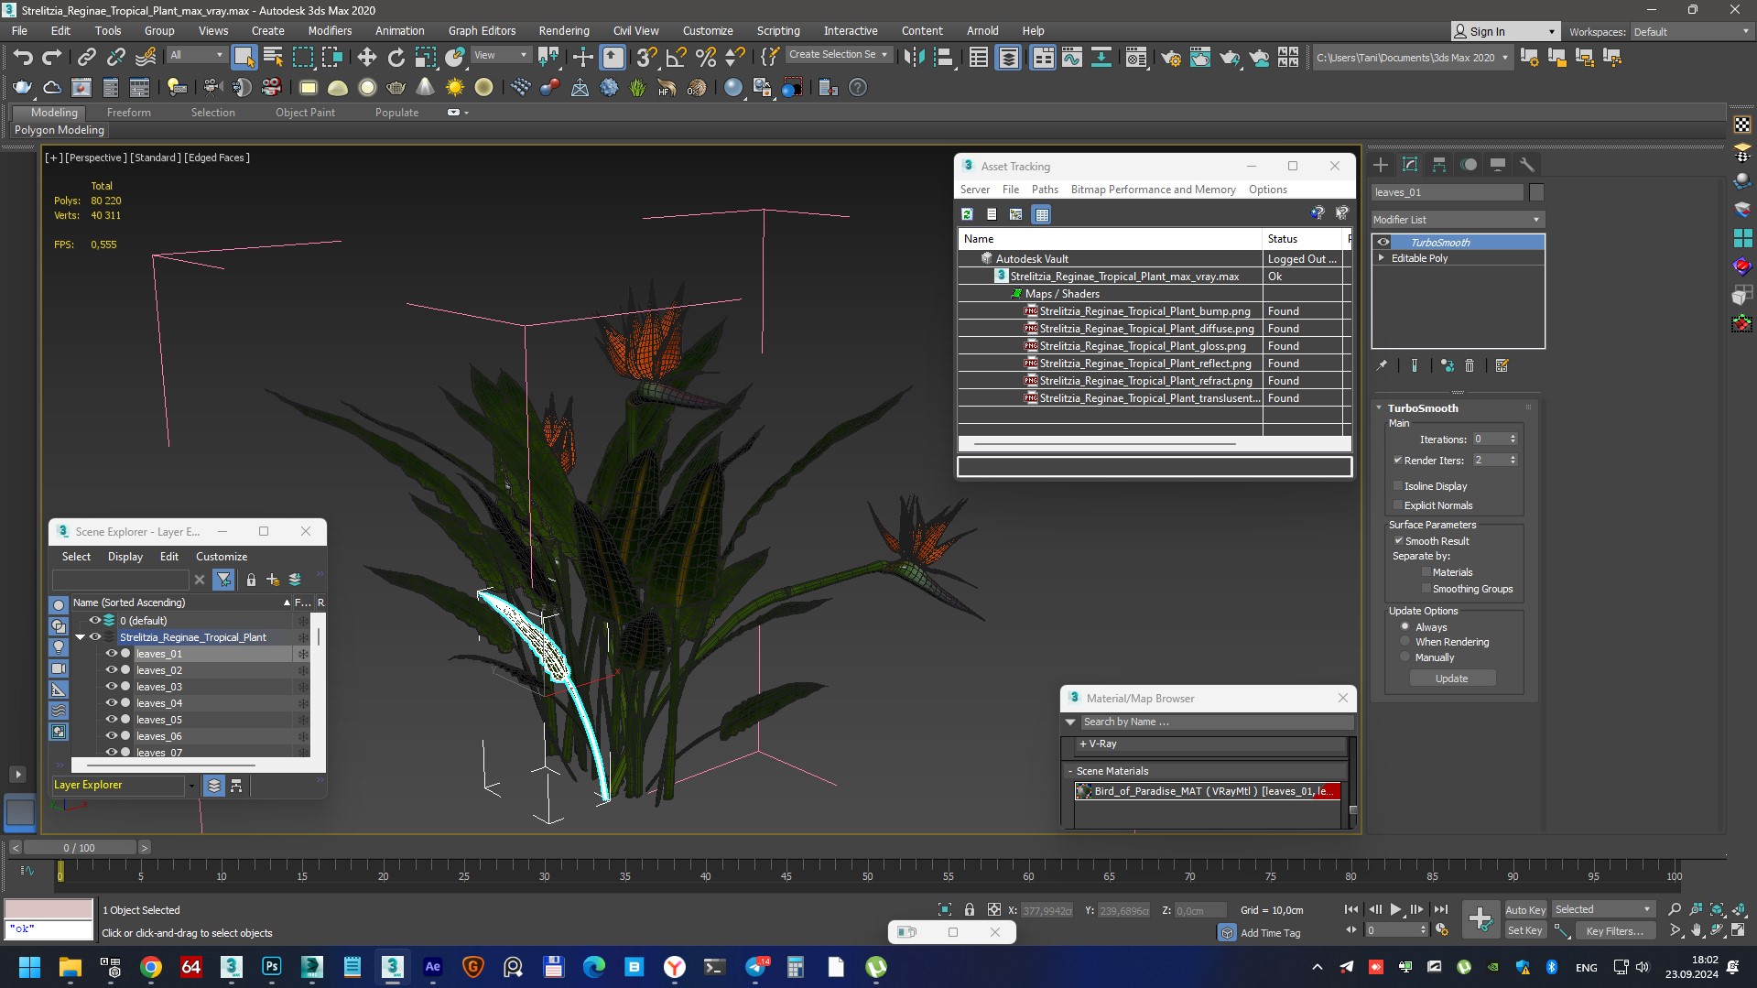Open the Modify tab in command panel

click(x=1410, y=165)
